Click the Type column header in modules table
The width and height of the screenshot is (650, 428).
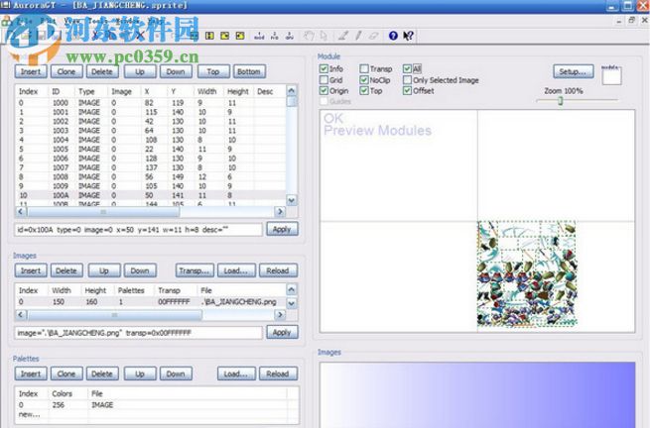point(91,91)
